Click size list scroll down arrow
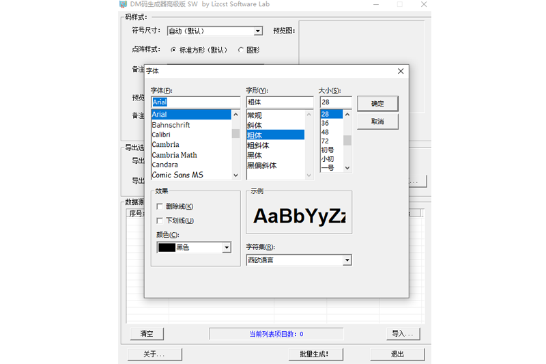This screenshot has height=364, width=546. [x=347, y=168]
